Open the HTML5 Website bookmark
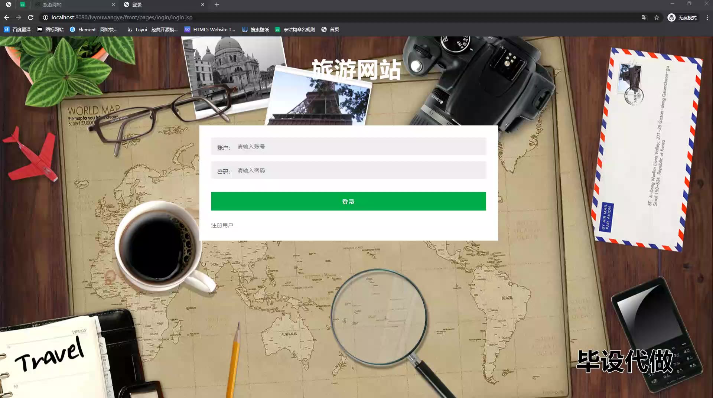 (x=210, y=29)
